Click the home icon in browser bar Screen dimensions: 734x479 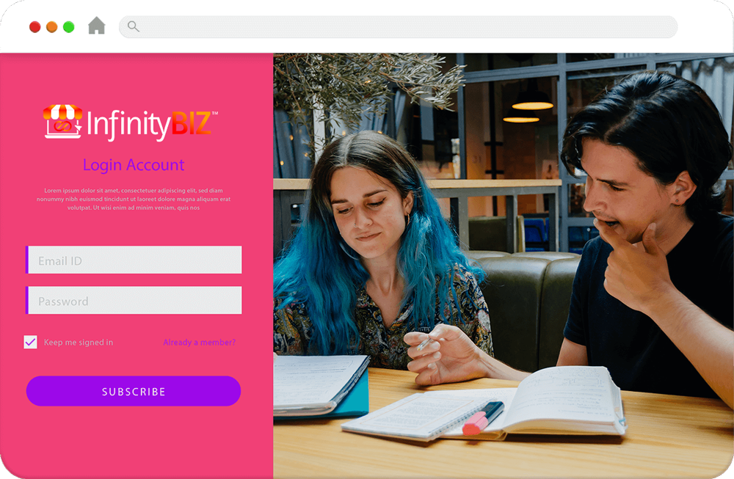click(96, 26)
